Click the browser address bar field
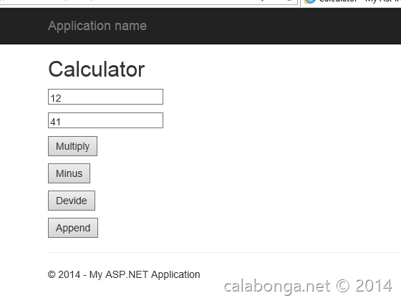 [148, 2]
